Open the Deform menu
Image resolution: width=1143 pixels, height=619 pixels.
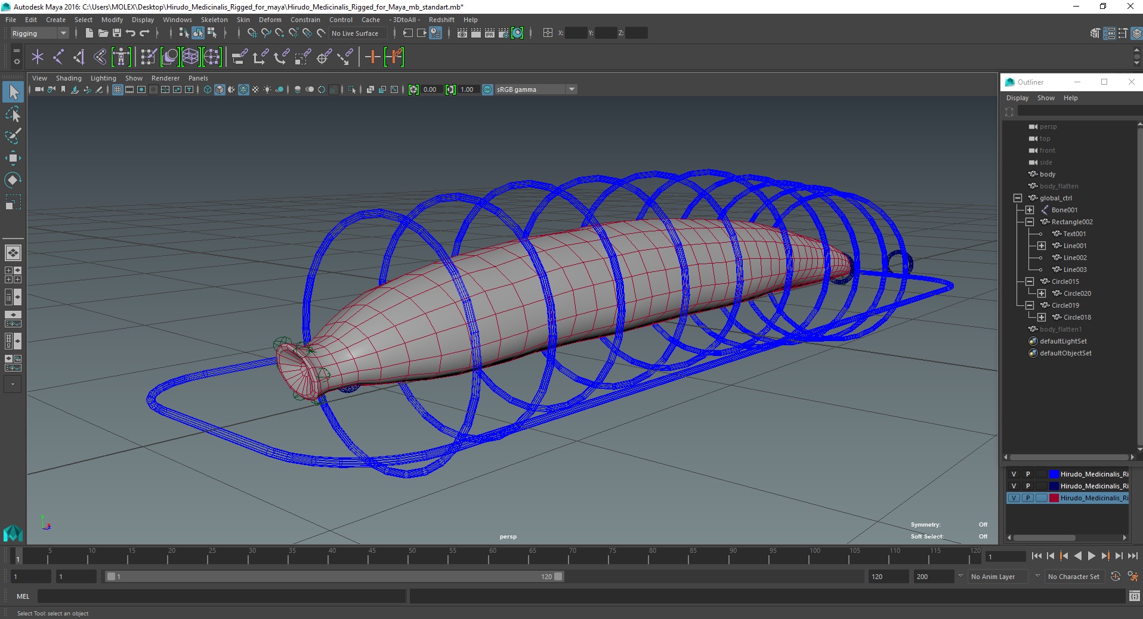(270, 20)
